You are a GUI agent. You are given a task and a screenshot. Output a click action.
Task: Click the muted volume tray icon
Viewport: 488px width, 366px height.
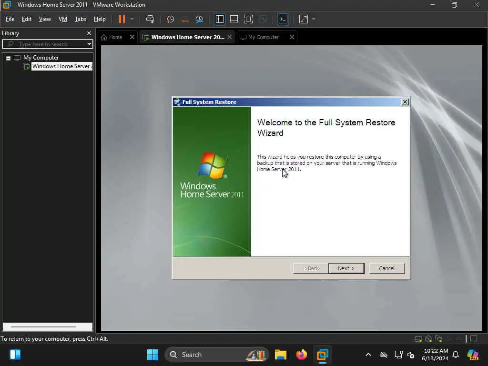tap(411, 355)
